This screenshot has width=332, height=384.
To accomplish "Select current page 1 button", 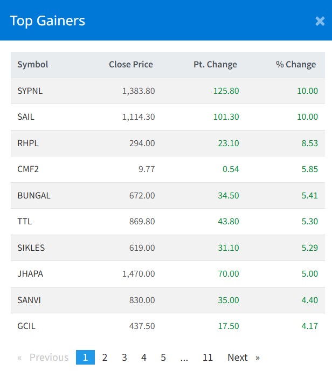I will coord(85,358).
